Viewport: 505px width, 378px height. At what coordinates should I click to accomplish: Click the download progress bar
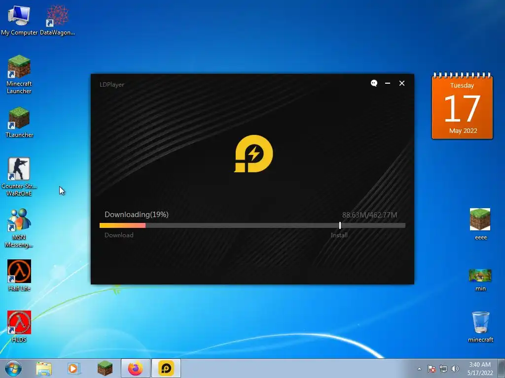[252, 225]
